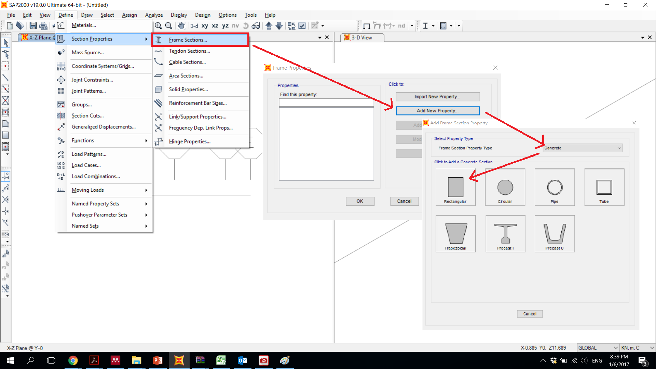Click the Add New Property button
The image size is (656, 369).
[437, 111]
